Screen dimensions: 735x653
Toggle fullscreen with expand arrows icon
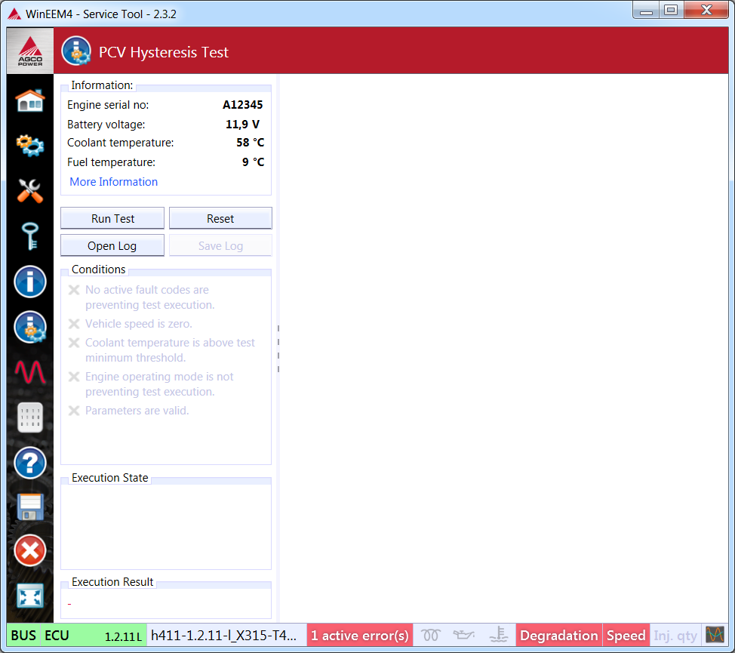(x=30, y=596)
